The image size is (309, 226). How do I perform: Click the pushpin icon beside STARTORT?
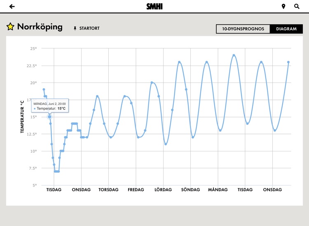tap(75, 28)
